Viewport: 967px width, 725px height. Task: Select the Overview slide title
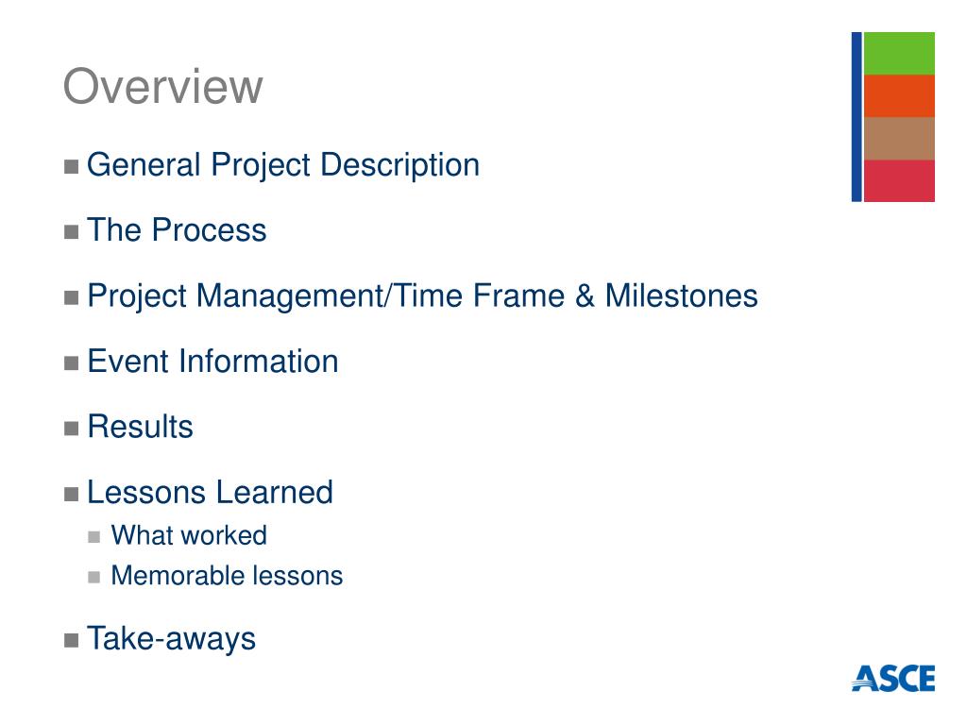click(x=162, y=86)
